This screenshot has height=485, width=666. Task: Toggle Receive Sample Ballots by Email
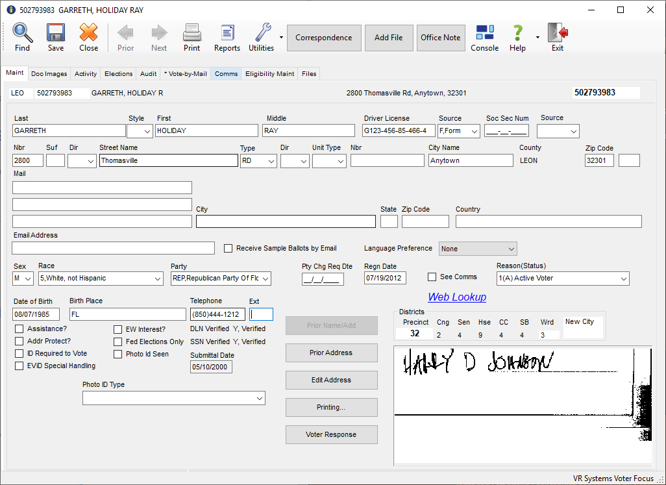(228, 249)
